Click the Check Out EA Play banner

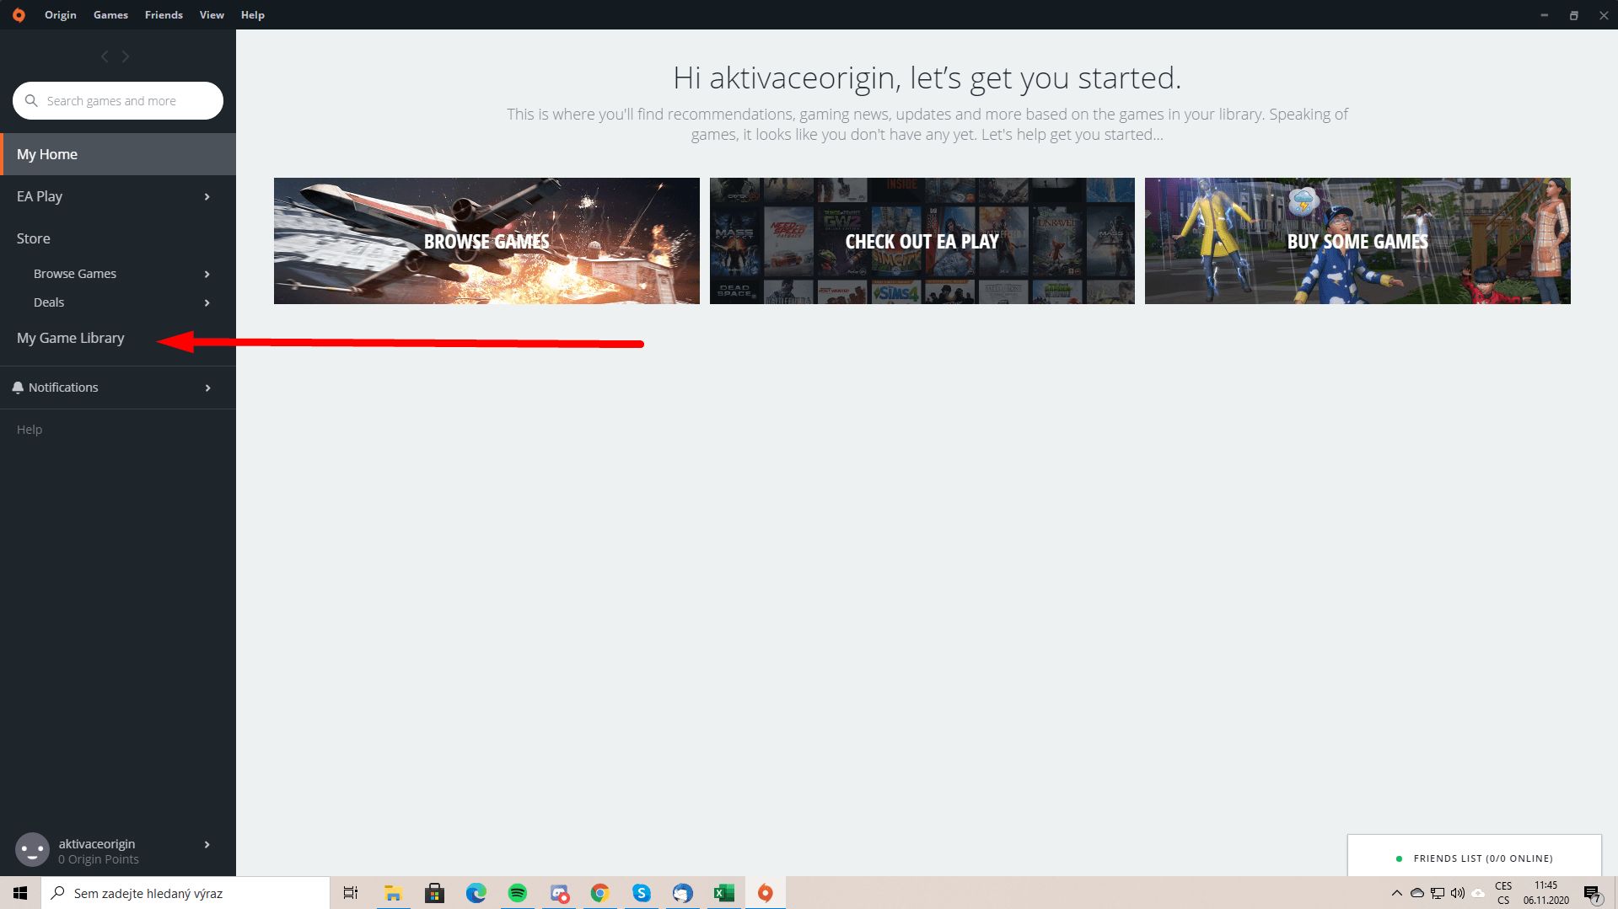[x=922, y=241]
